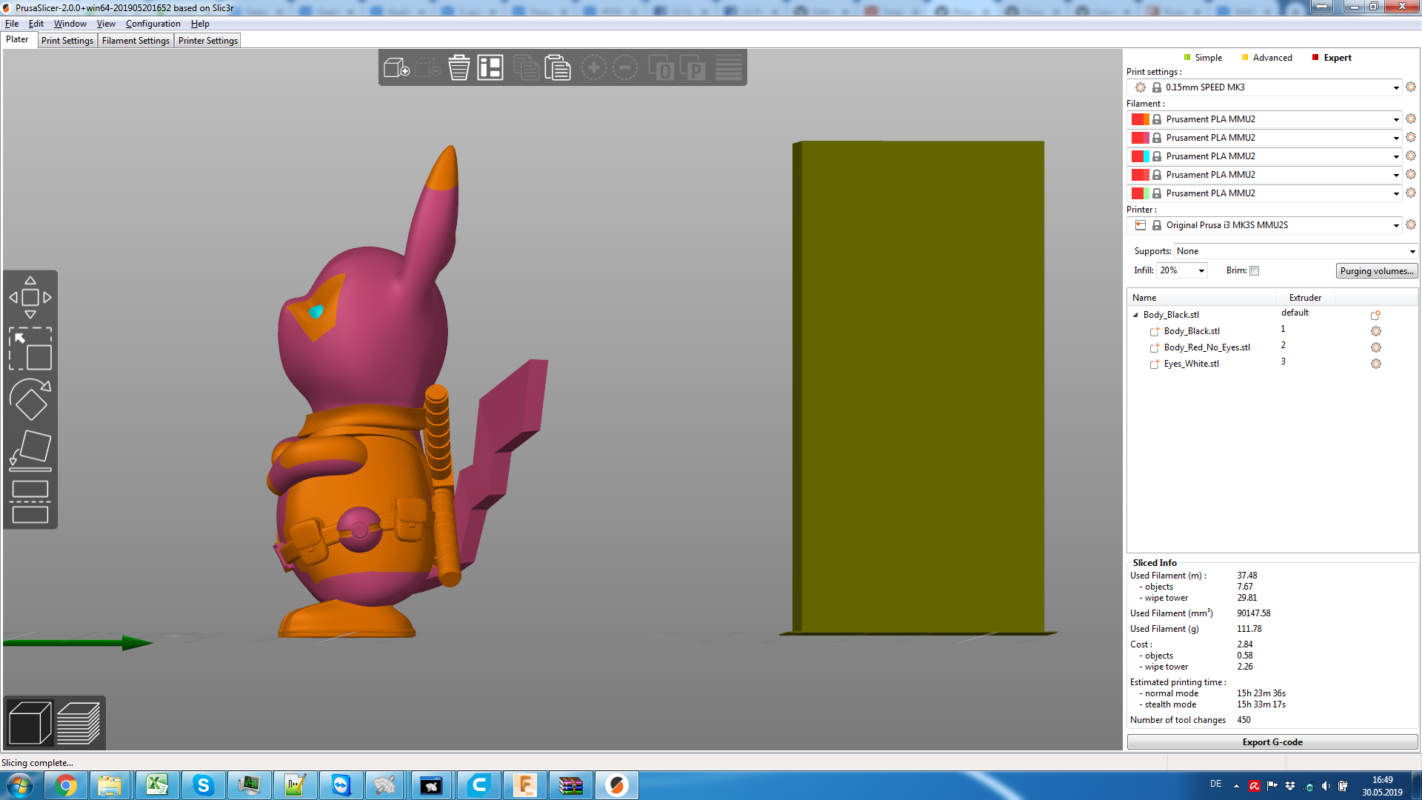Switch to the Plater tab
This screenshot has width=1422, height=800.
(17, 39)
